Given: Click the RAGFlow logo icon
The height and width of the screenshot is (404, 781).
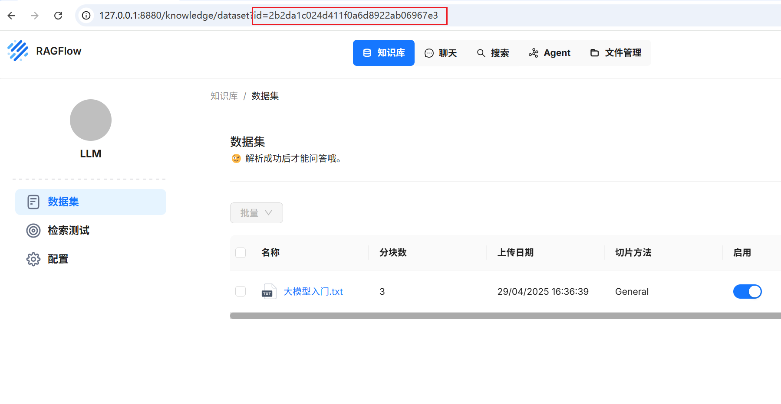Looking at the screenshot, I should tap(18, 51).
